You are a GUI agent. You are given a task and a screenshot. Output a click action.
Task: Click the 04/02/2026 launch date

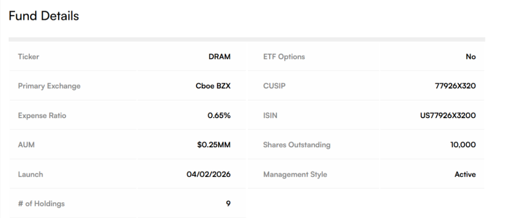(208, 175)
